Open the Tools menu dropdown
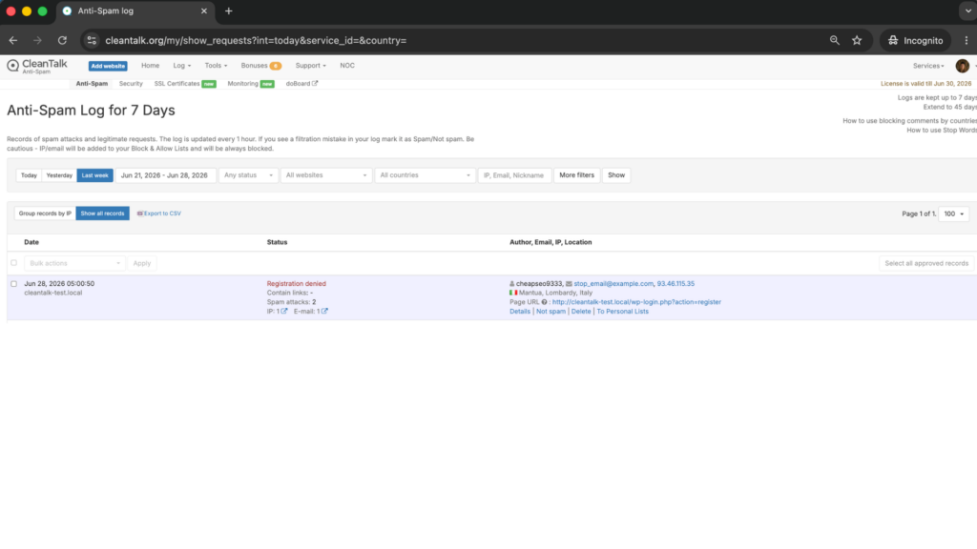Screen dimensions: 977x549 point(216,66)
